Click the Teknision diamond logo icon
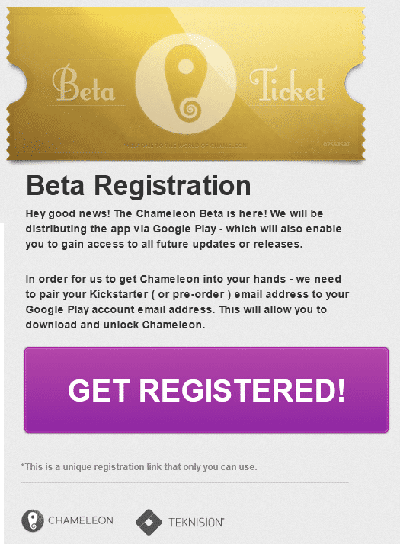400x544 pixels. 149,522
